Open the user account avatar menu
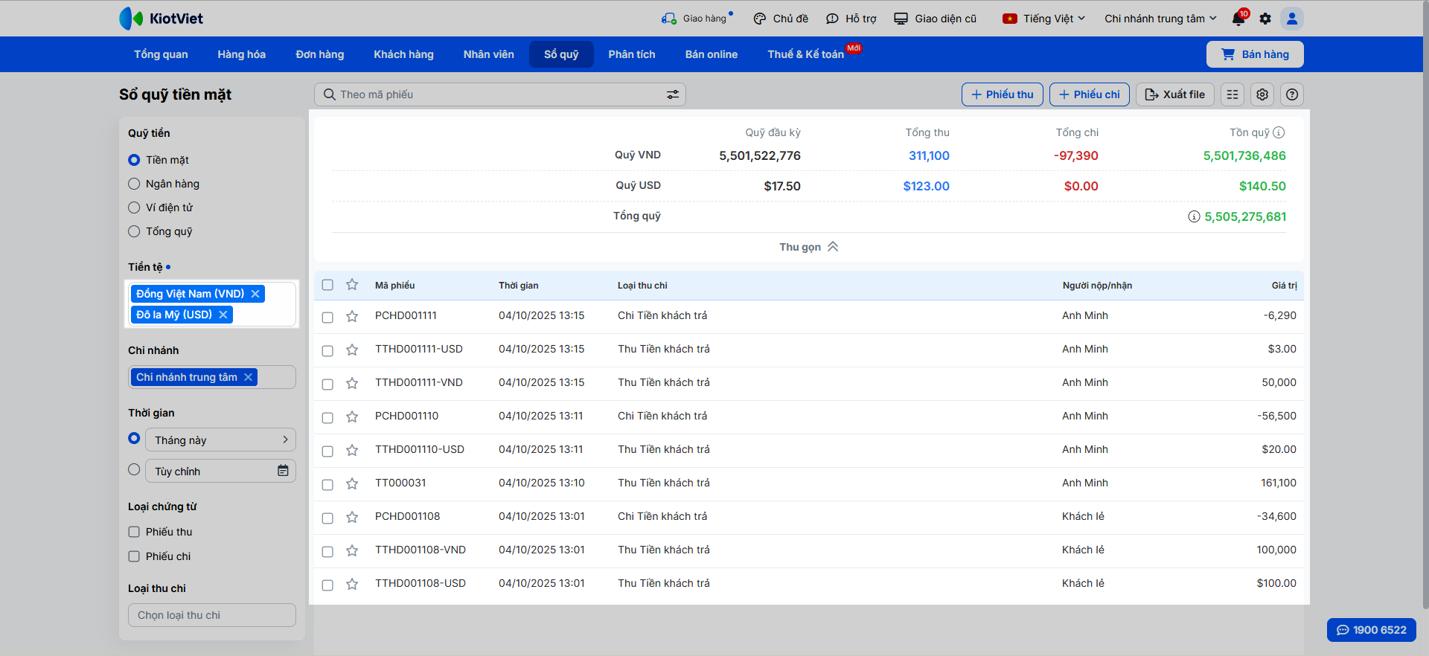 1292,19
